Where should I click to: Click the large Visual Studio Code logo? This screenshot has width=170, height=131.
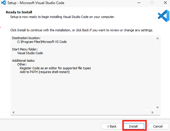[x=164, y=16]
